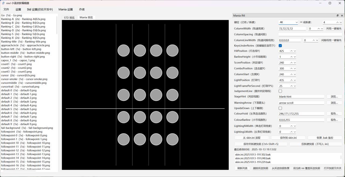Increase ColumnStart with up arrow
The height and width of the screenshot is (177, 345).
point(292,74)
